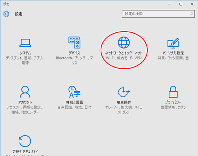This screenshot has height=156, width=198.
Task: Select the 更新とセキュリティ title text
Action: pyautogui.click(x=25, y=152)
